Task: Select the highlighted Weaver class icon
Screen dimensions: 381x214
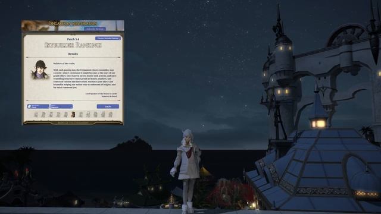Action: point(73,114)
